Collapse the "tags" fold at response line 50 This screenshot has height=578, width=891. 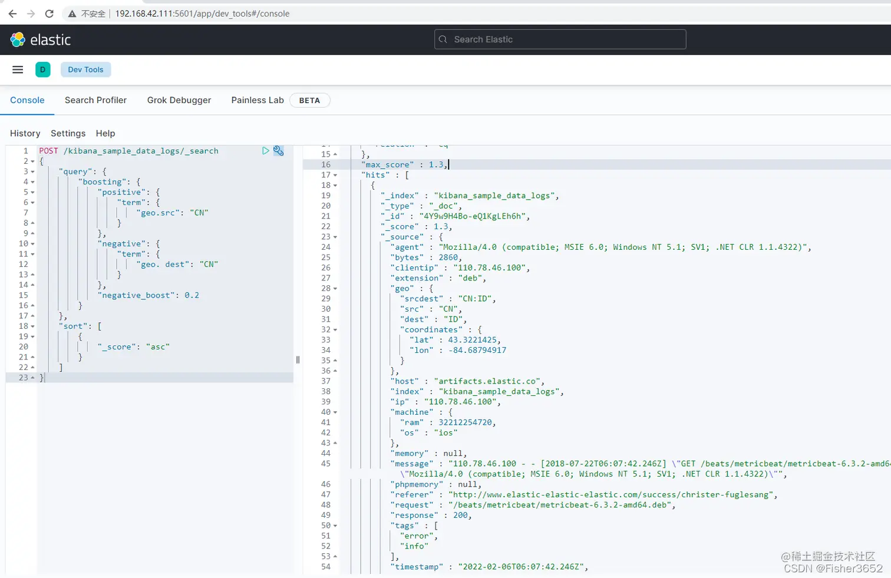[x=335, y=526]
